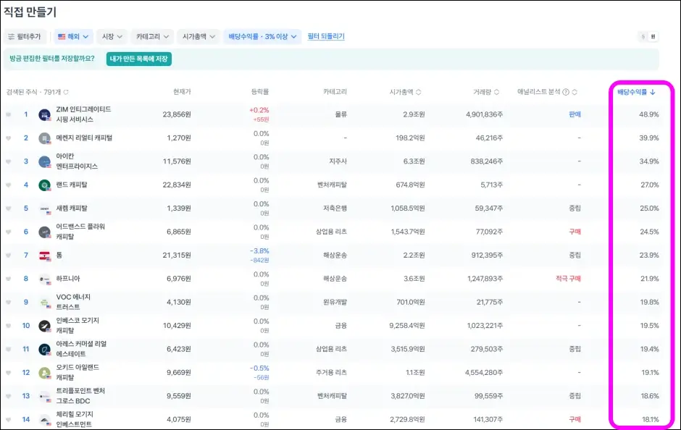Image resolution: width=681 pixels, height=430 pixels.
Task: Click the 아레스 커머셜 리얼 에스테이트 logo
Action: (x=44, y=349)
